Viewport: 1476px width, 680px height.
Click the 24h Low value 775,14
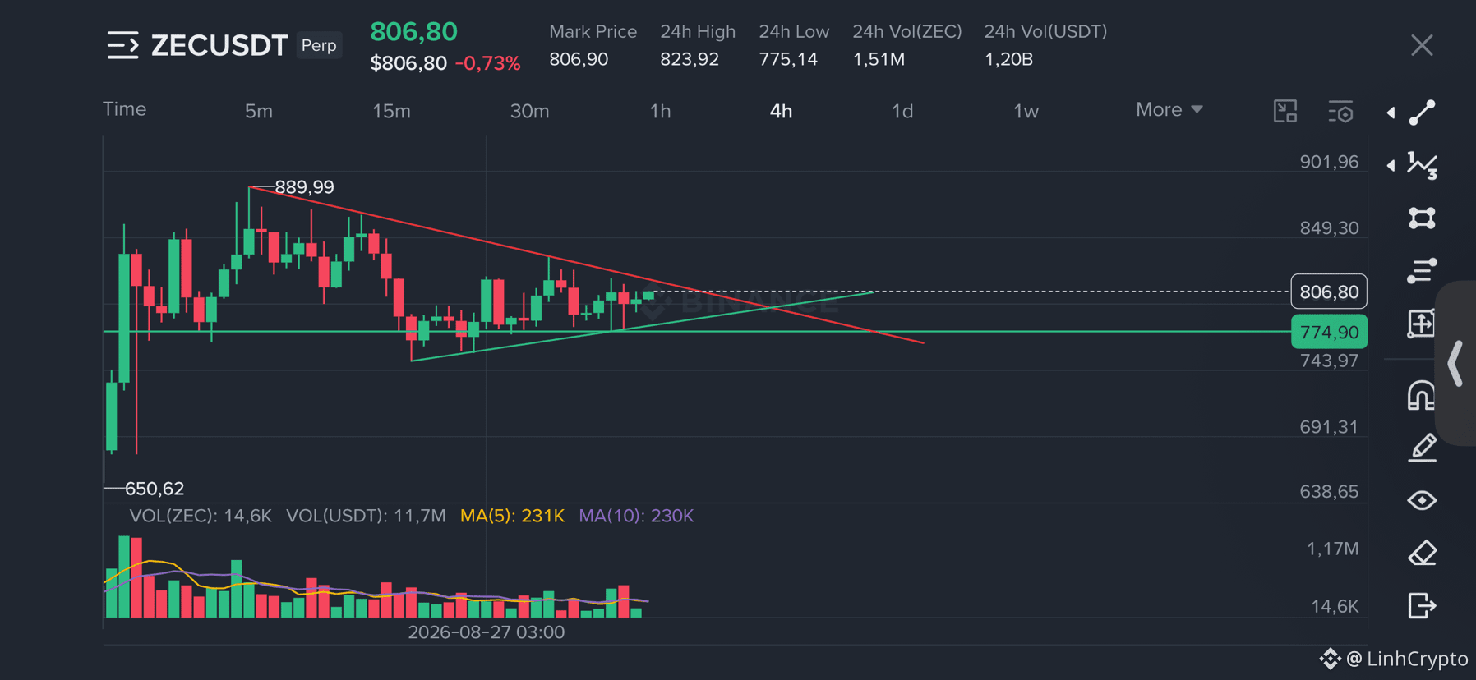tap(788, 59)
